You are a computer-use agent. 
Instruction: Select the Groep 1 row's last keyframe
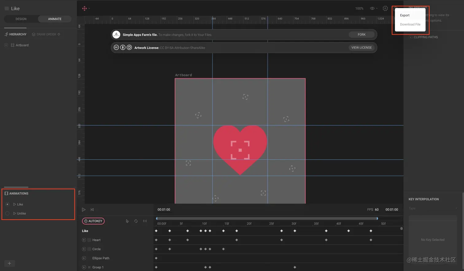(295, 267)
